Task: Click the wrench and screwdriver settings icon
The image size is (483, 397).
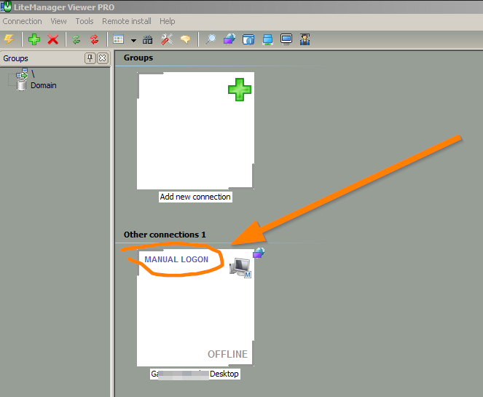Action: pos(167,39)
